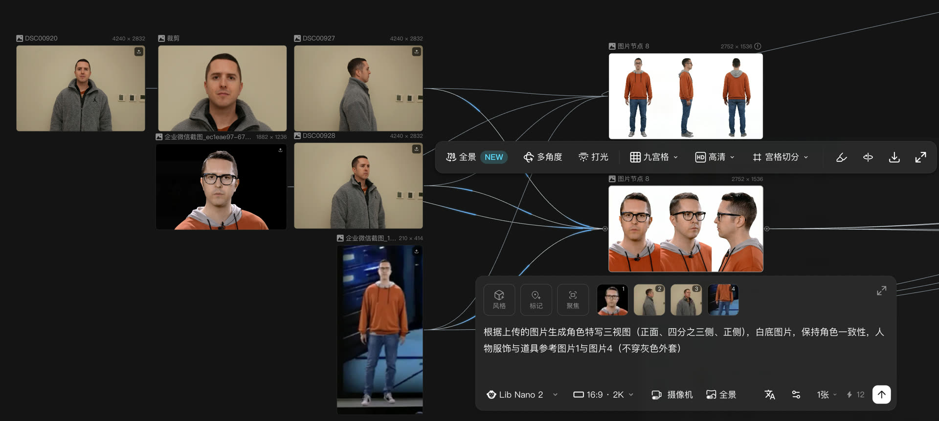Toggle the 全景 option in prompt panel
939x421 pixels.
click(721, 395)
